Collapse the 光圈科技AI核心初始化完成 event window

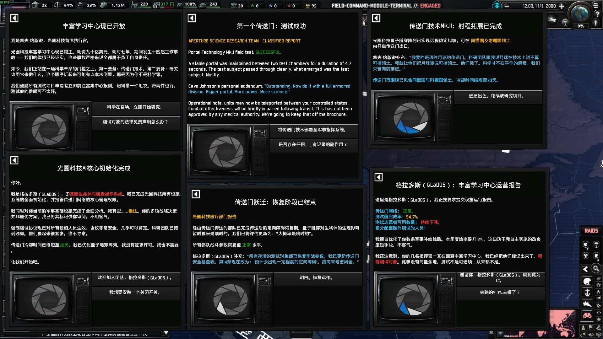pyautogui.click(x=14, y=160)
